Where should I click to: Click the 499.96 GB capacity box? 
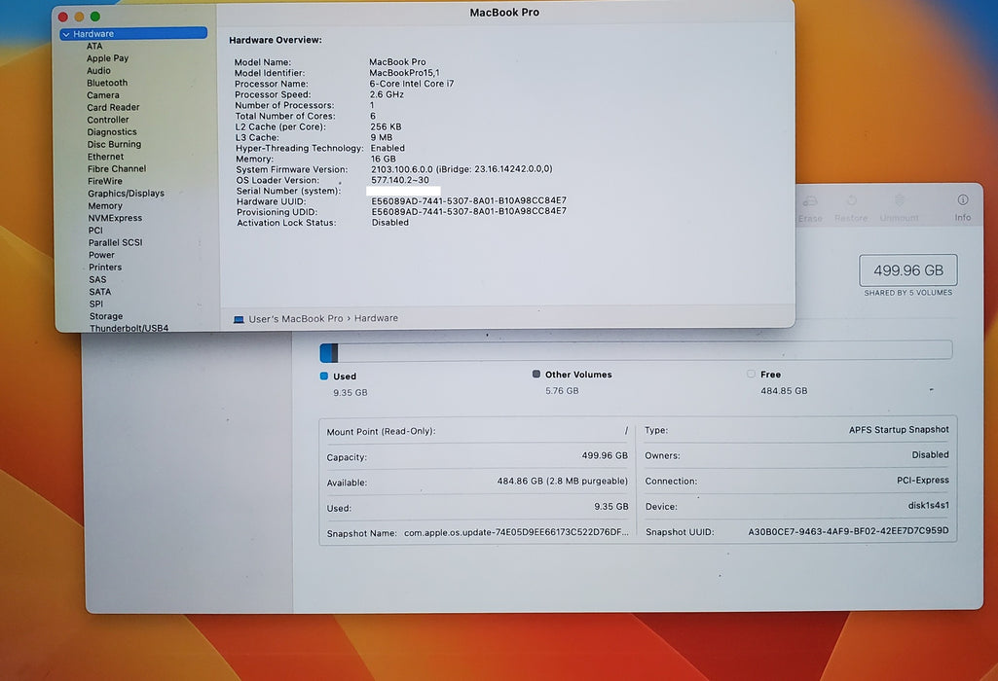tap(908, 270)
